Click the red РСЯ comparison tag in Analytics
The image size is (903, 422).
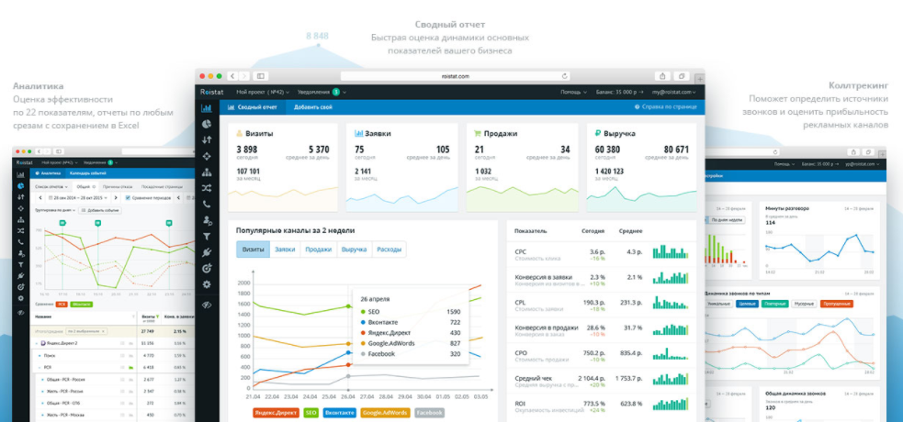click(x=62, y=304)
